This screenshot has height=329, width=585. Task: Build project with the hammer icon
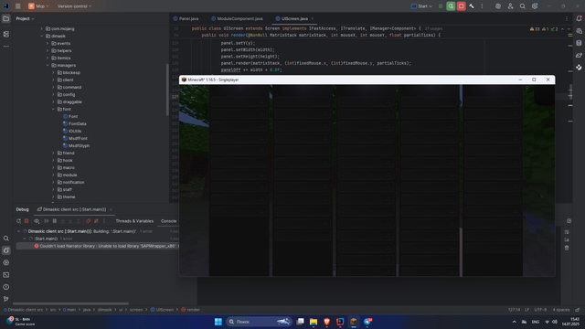click(x=472, y=6)
